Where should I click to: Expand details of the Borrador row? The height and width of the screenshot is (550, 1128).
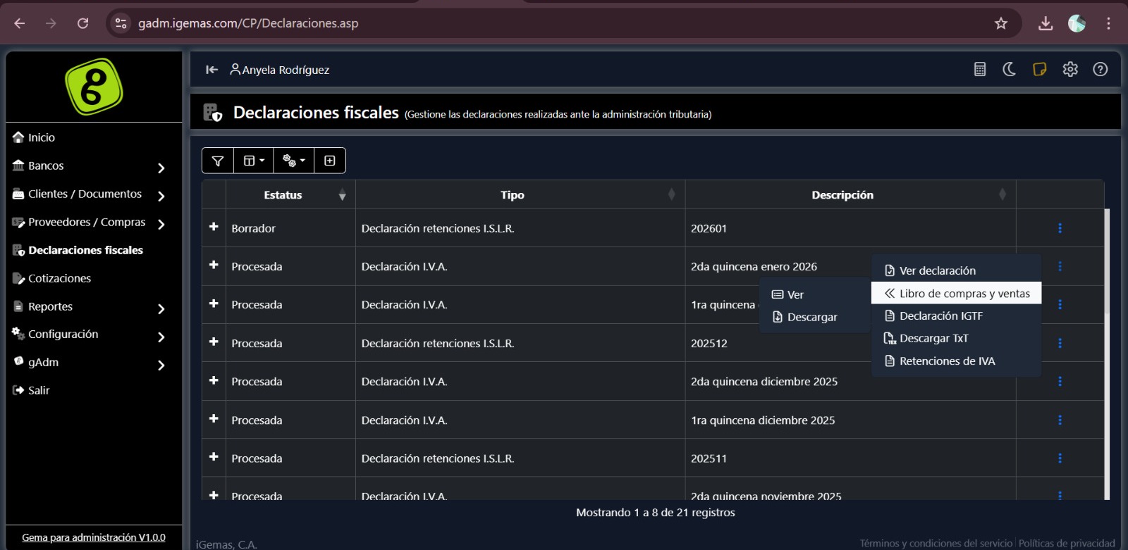click(214, 227)
